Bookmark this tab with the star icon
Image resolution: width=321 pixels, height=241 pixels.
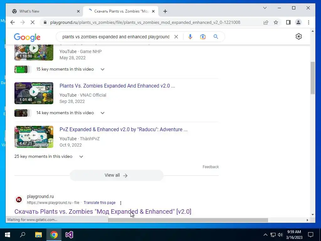276,22
